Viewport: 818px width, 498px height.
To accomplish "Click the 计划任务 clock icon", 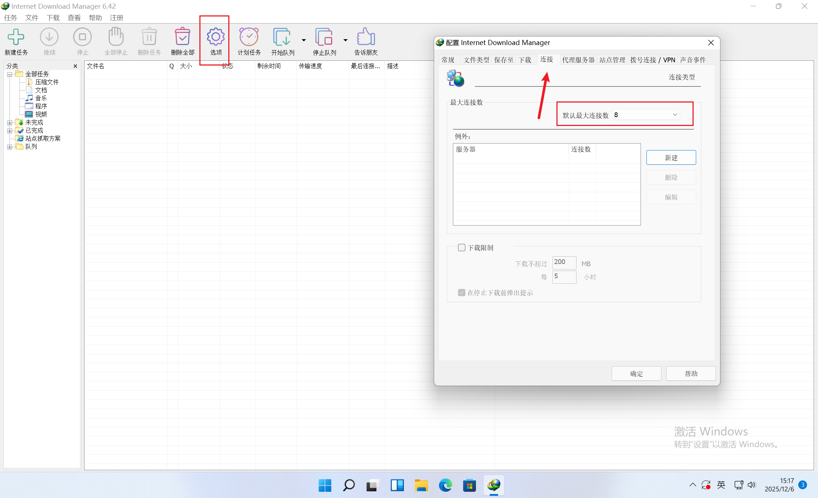I will click(249, 37).
